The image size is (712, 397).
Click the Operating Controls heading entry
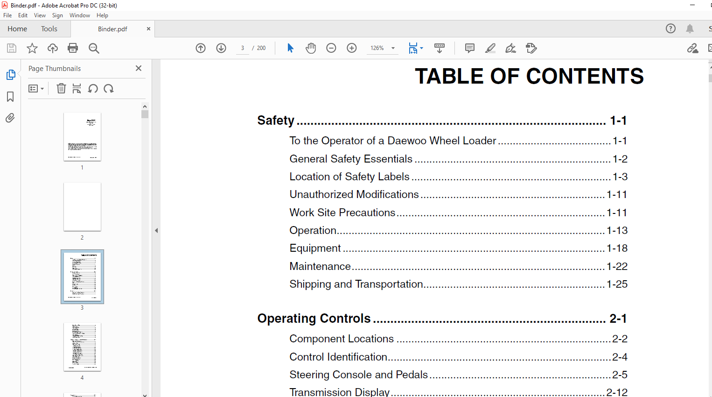click(x=442, y=319)
